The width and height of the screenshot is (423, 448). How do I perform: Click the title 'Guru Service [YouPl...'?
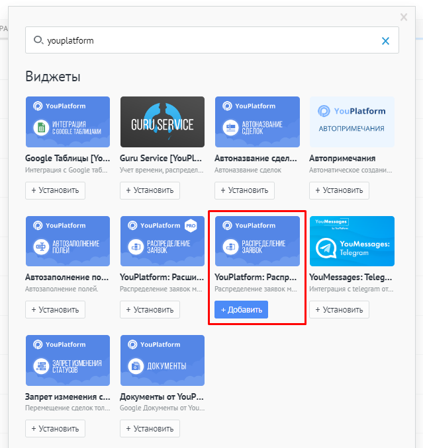click(161, 159)
